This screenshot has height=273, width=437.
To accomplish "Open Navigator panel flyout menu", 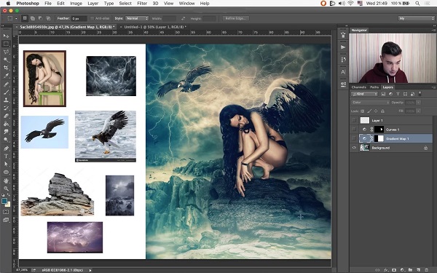I will click(x=434, y=30).
